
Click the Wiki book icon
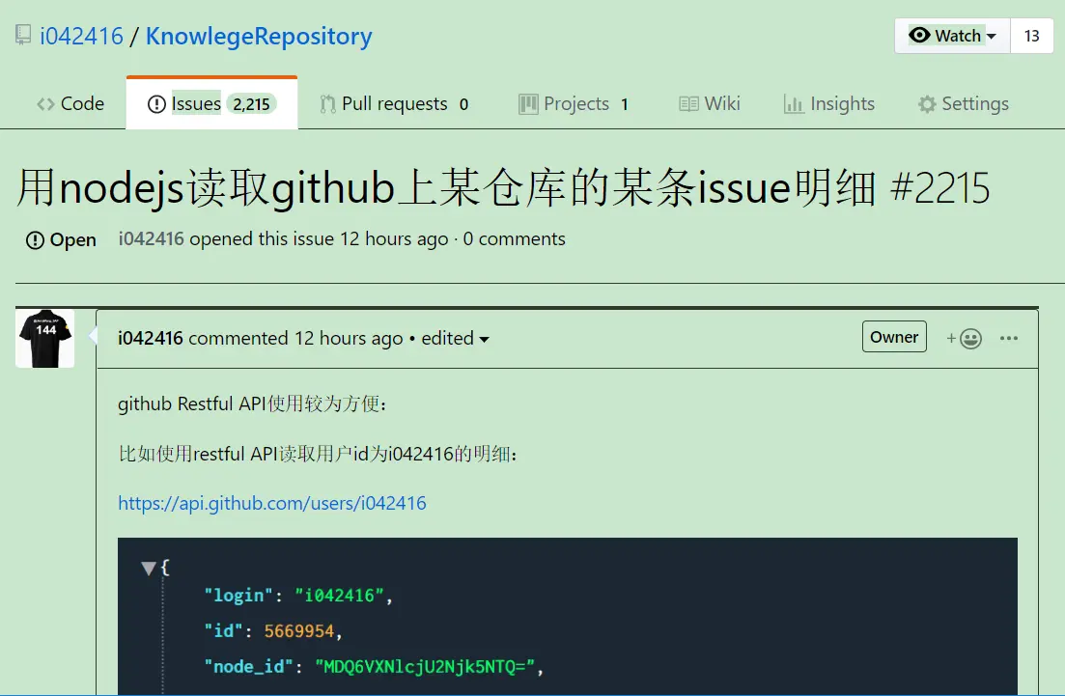[x=688, y=104]
